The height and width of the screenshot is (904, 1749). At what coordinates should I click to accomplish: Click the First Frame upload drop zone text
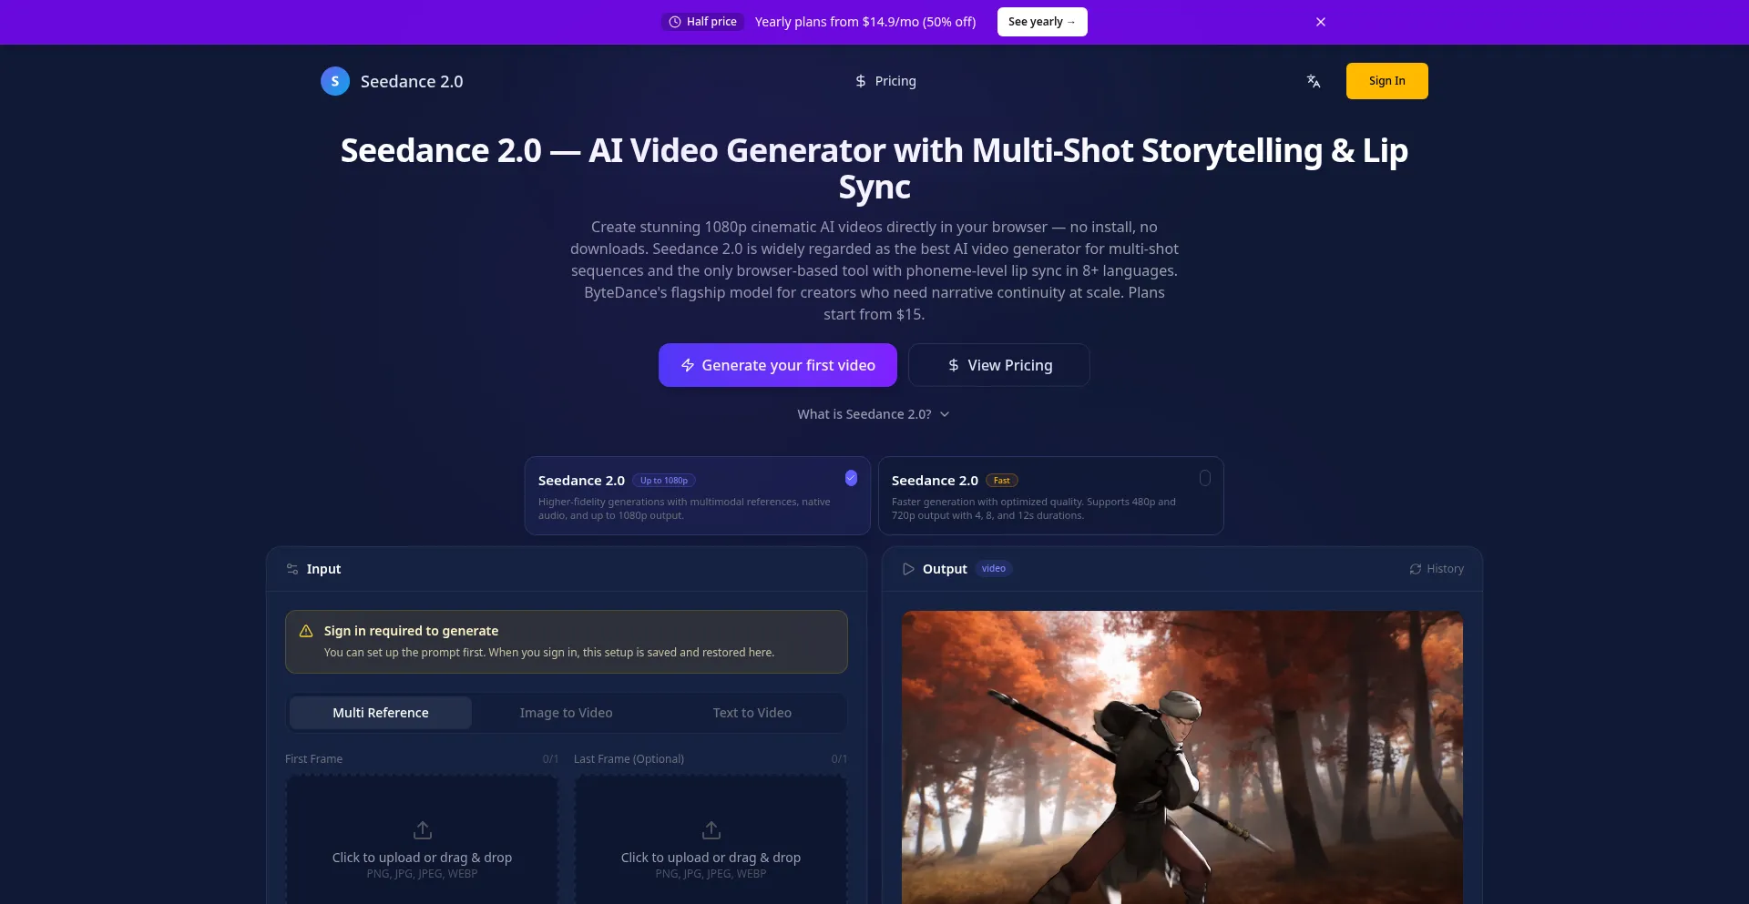[x=423, y=858]
